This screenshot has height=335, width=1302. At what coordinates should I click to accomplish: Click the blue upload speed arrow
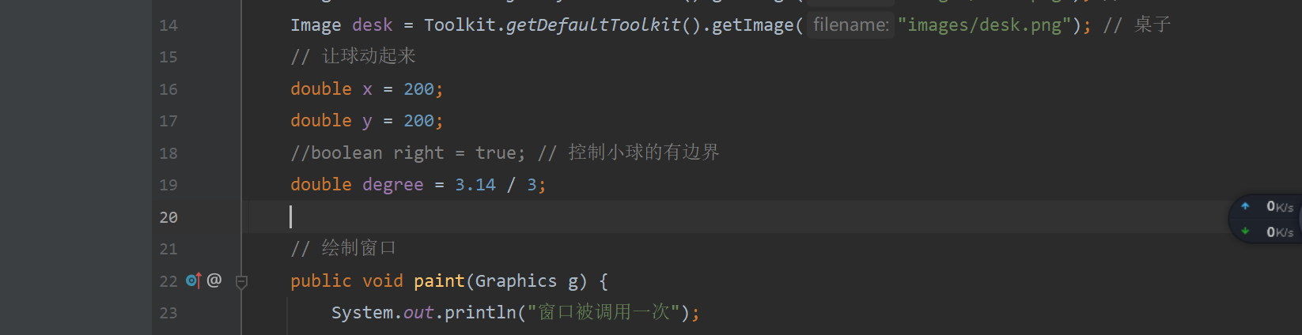pos(1245,206)
